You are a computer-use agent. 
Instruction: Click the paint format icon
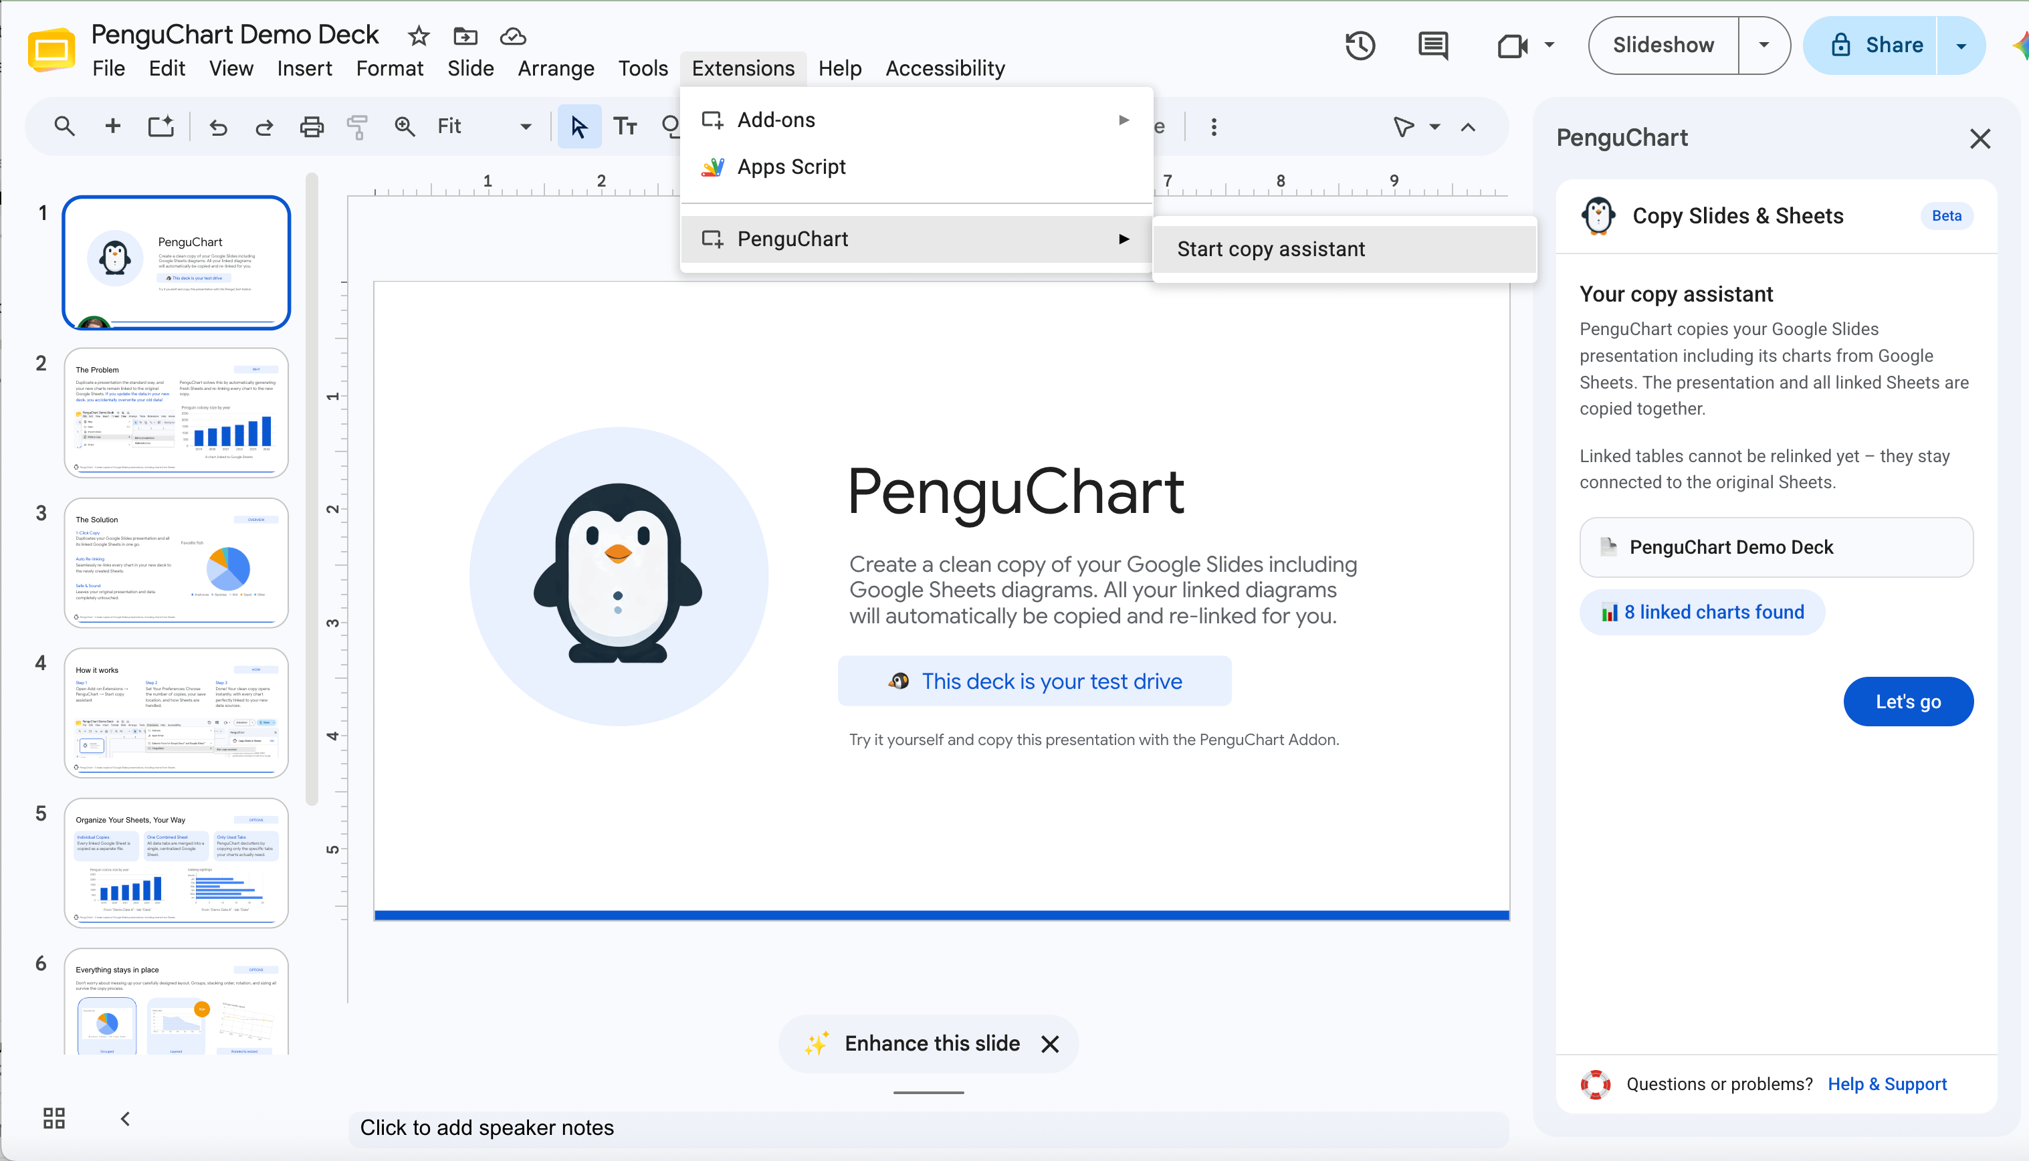pyautogui.click(x=357, y=127)
